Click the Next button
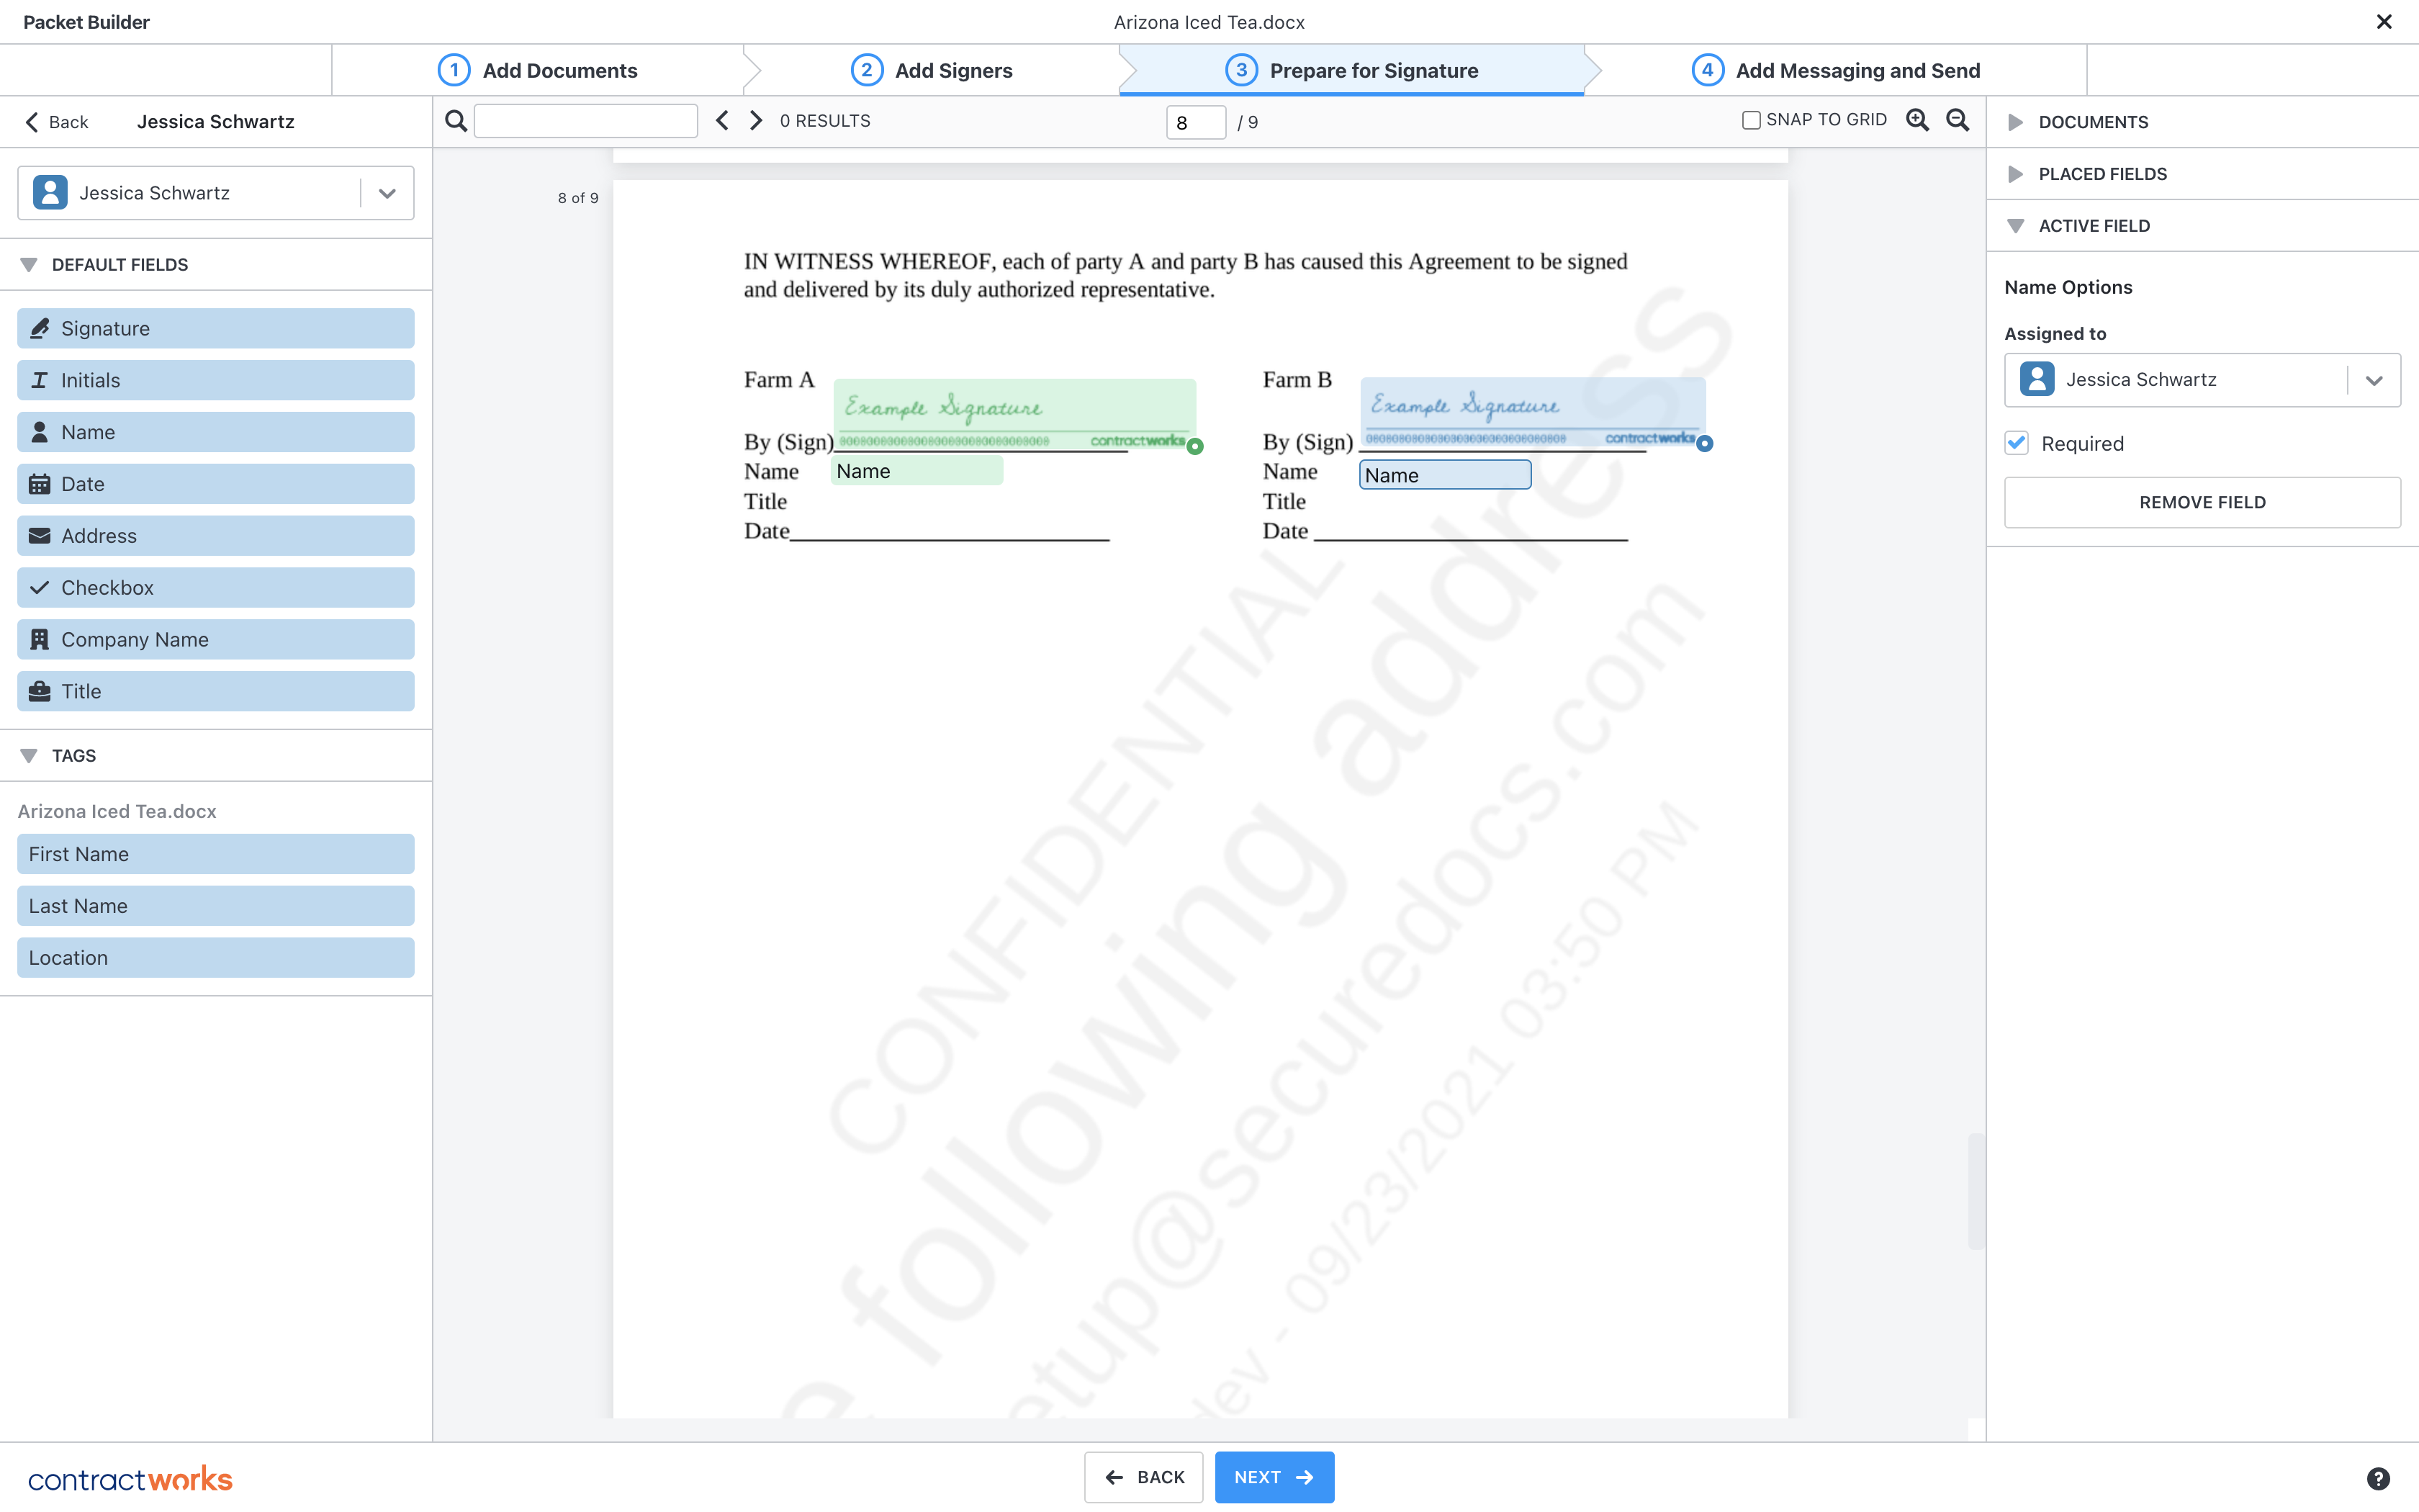This screenshot has height=1512, width=2419. (x=1274, y=1477)
